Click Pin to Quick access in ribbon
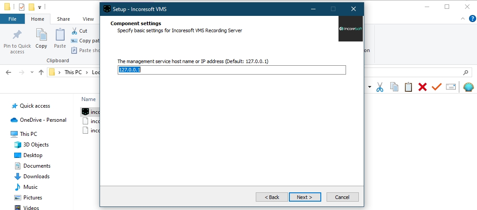Screen dimensions: 477x210 coord(17,42)
